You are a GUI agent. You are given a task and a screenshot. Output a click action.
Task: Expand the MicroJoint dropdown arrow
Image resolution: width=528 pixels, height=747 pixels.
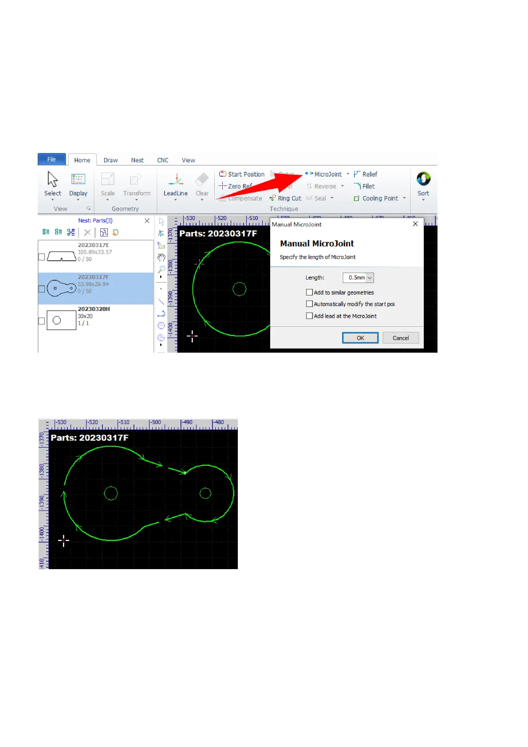tap(348, 174)
